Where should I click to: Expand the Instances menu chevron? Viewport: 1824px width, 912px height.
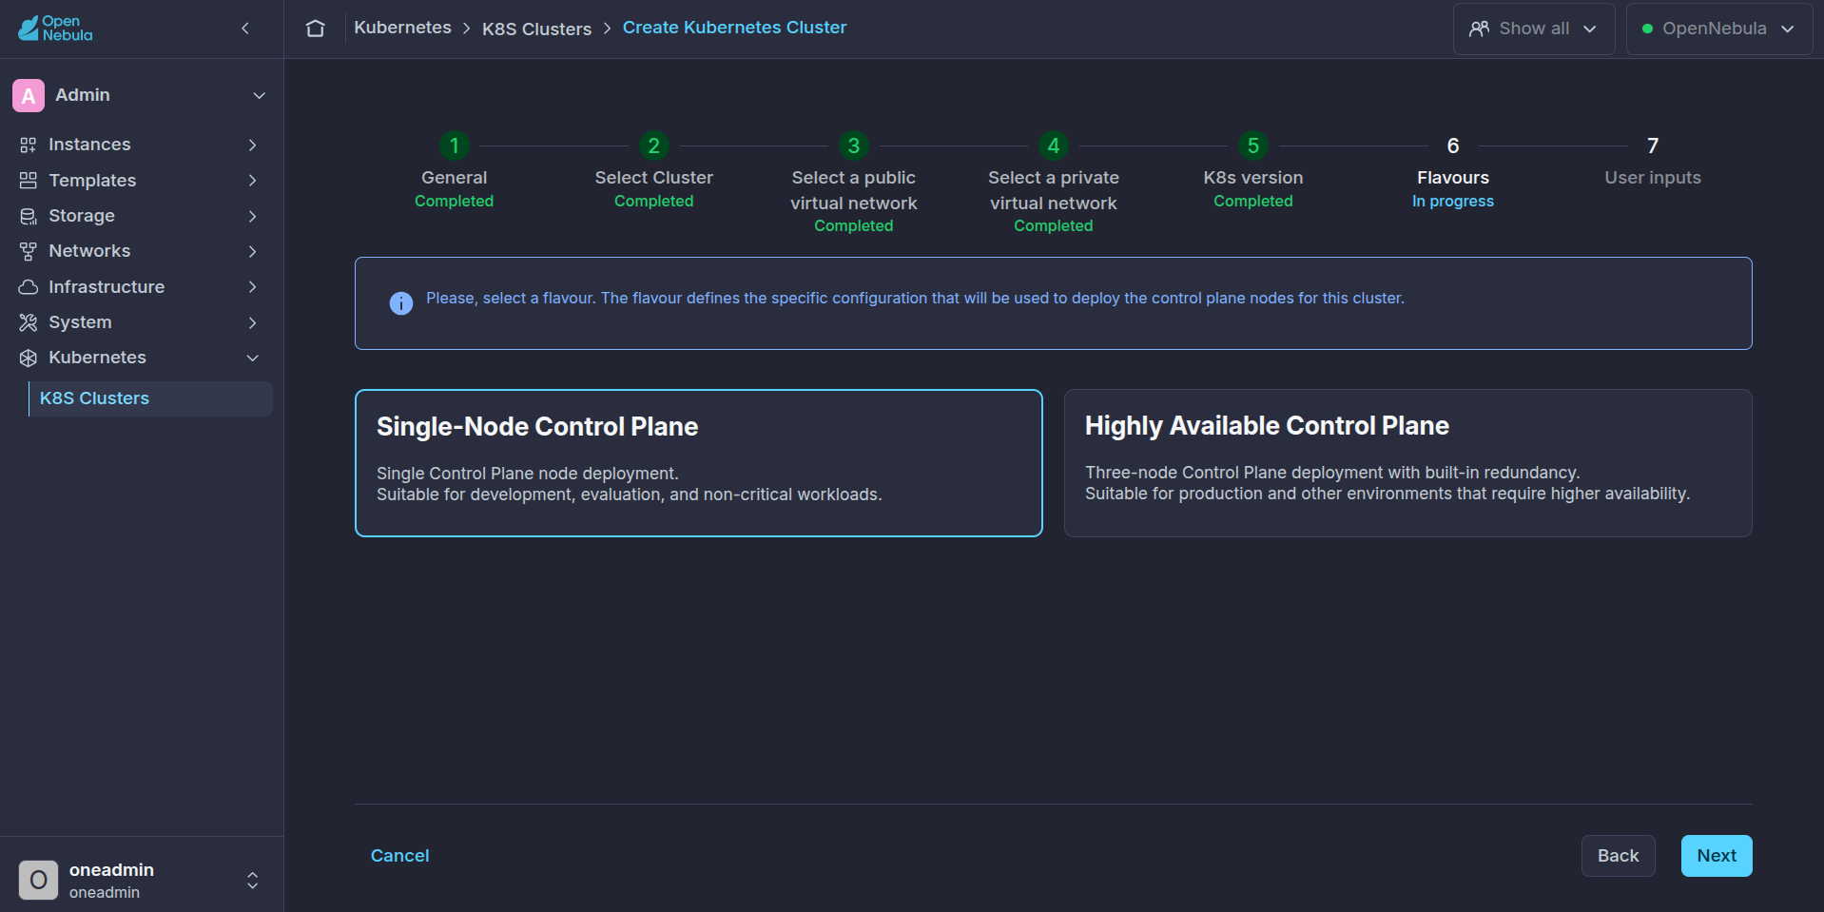coord(252,145)
